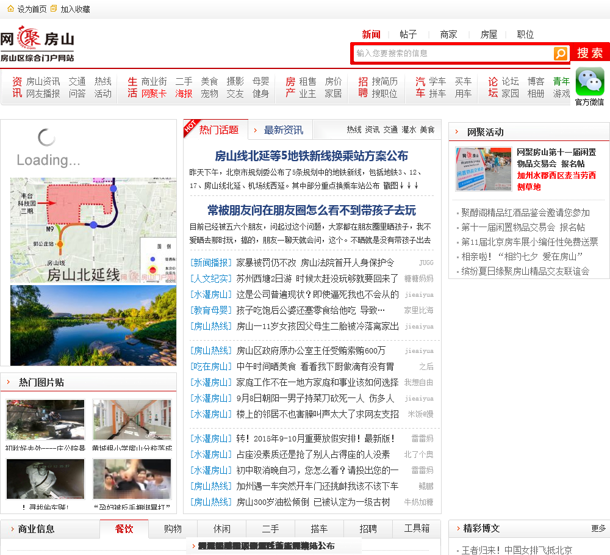Click the bookmark icon for 加入收藏

click(x=54, y=9)
